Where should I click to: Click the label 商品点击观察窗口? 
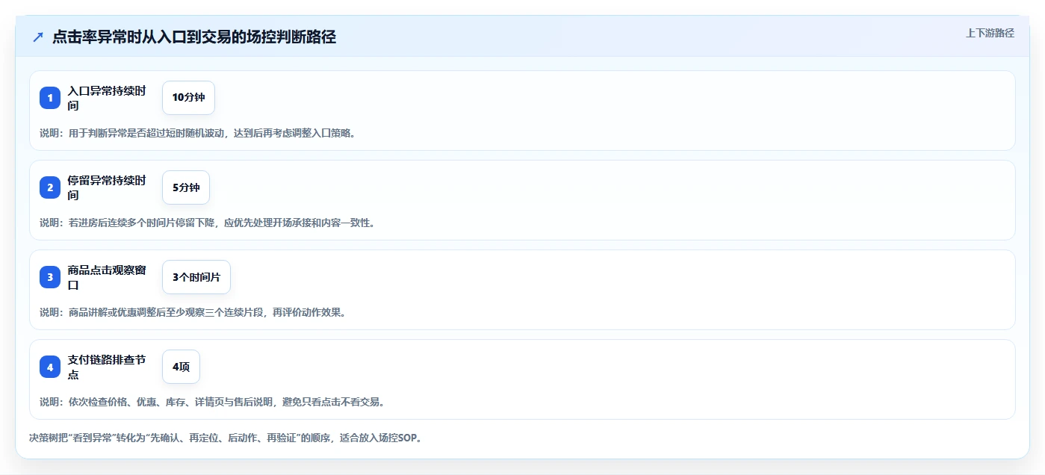(x=107, y=277)
